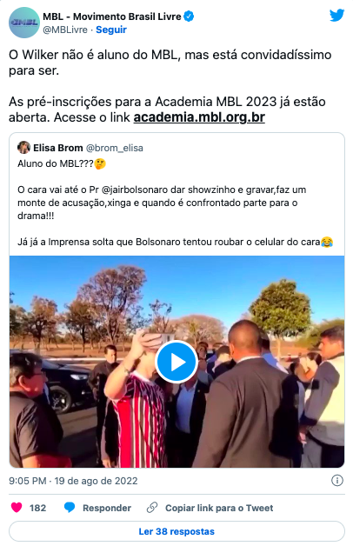Open Elisa Brom quoted tweet text
The width and height of the screenshot is (353, 546).
pos(176,203)
